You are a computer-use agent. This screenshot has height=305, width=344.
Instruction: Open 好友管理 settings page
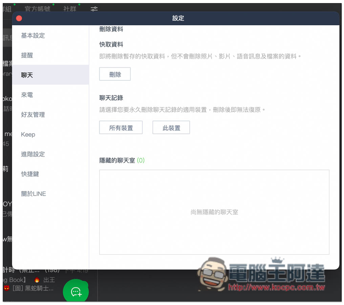pos(33,115)
